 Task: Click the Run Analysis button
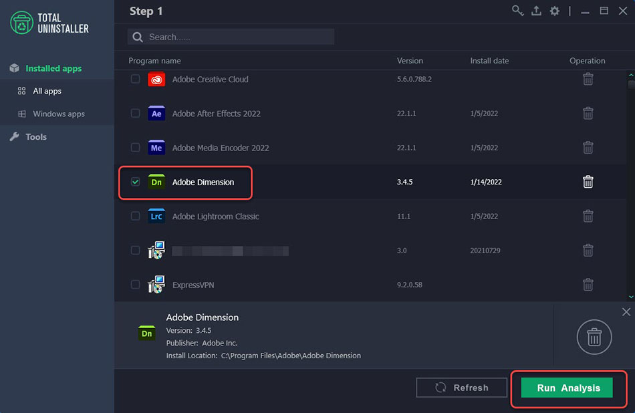pyautogui.click(x=567, y=388)
